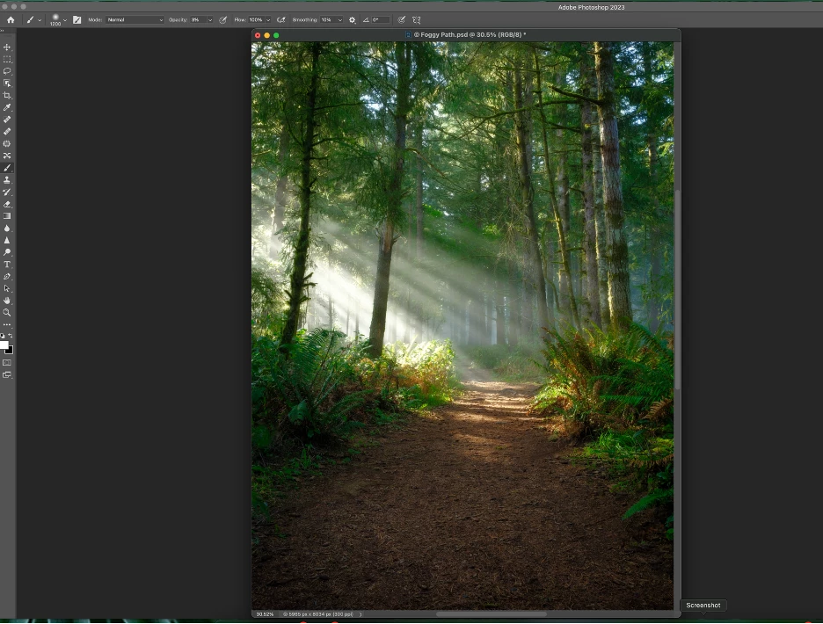
Task: Select the Hand tool
Action: (7, 301)
